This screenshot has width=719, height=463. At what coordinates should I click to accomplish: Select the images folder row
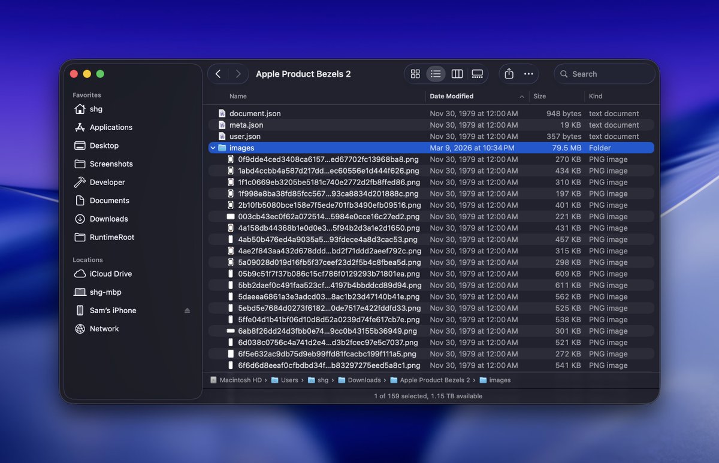[x=431, y=148]
